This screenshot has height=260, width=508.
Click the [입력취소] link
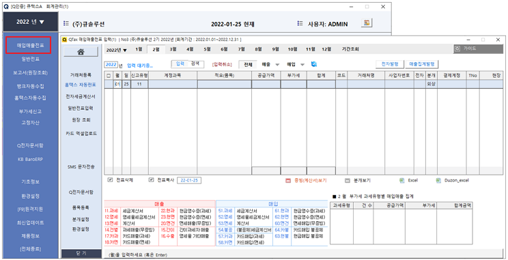(222, 65)
